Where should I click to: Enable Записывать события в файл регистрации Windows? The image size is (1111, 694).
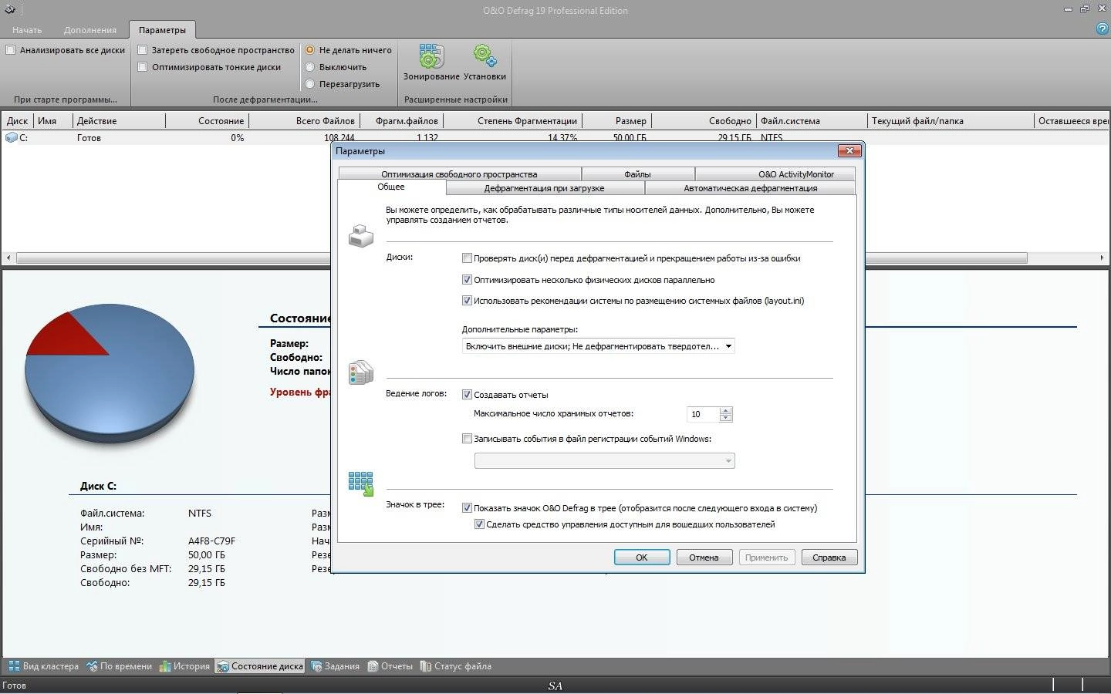[x=467, y=439]
